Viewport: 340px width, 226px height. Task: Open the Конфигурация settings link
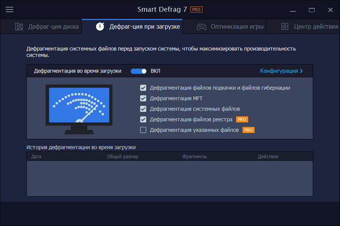click(x=281, y=70)
